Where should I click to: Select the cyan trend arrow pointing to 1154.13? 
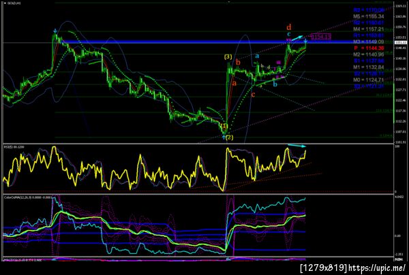pyautogui.click(x=297, y=38)
